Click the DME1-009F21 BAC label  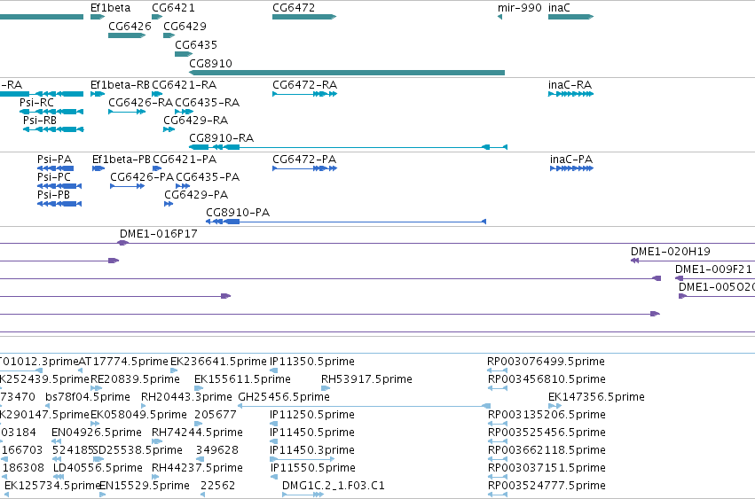click(x=713, y=269)
